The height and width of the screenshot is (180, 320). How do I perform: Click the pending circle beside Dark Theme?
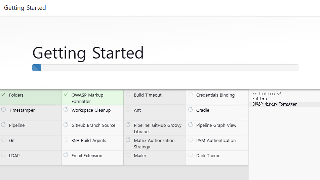tap(191, 155)
